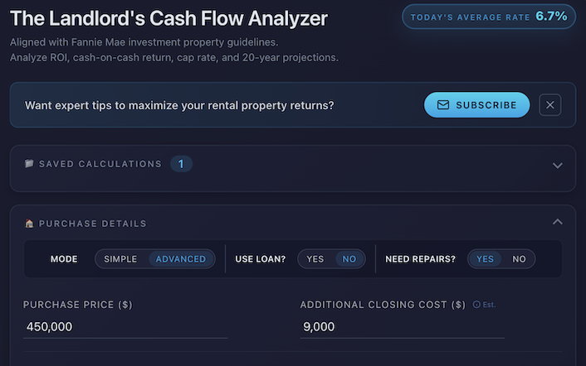The image size is (586, 366).
Task: Choose Yes for Use Loan
Action: [x=315, y=259]
